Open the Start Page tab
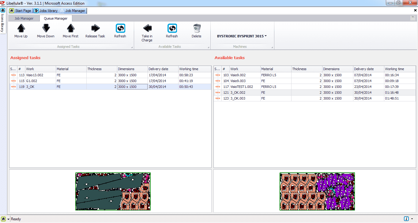 point(21,11)
